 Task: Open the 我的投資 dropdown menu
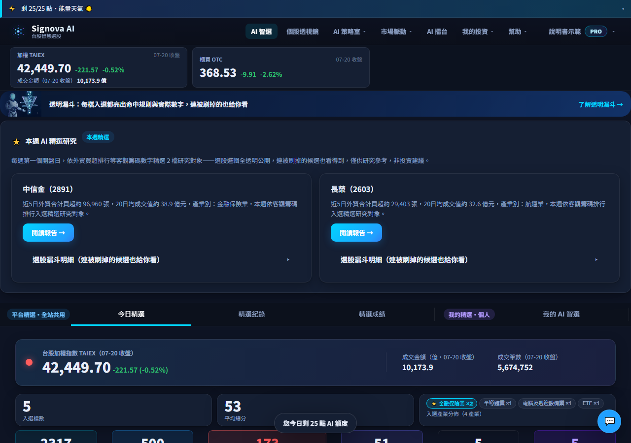tap(478, 32)
